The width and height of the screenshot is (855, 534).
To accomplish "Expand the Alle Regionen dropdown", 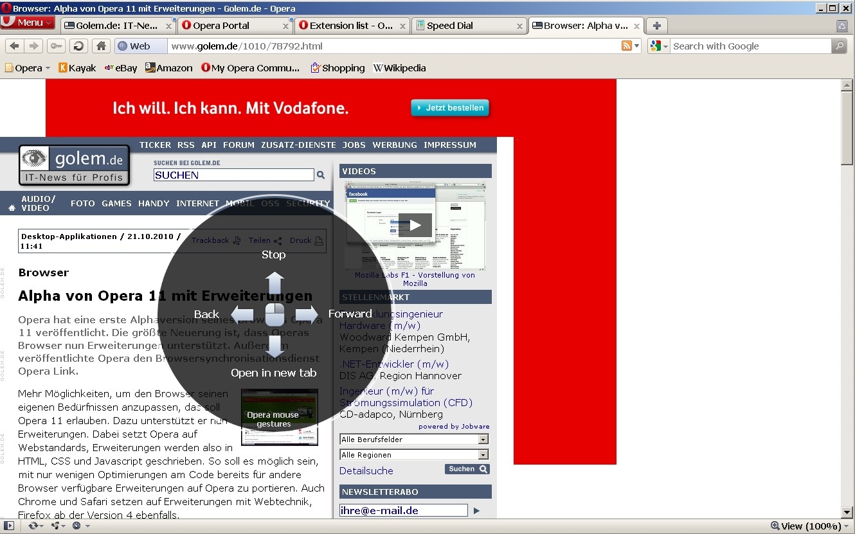I will click(x=483, y=455).
